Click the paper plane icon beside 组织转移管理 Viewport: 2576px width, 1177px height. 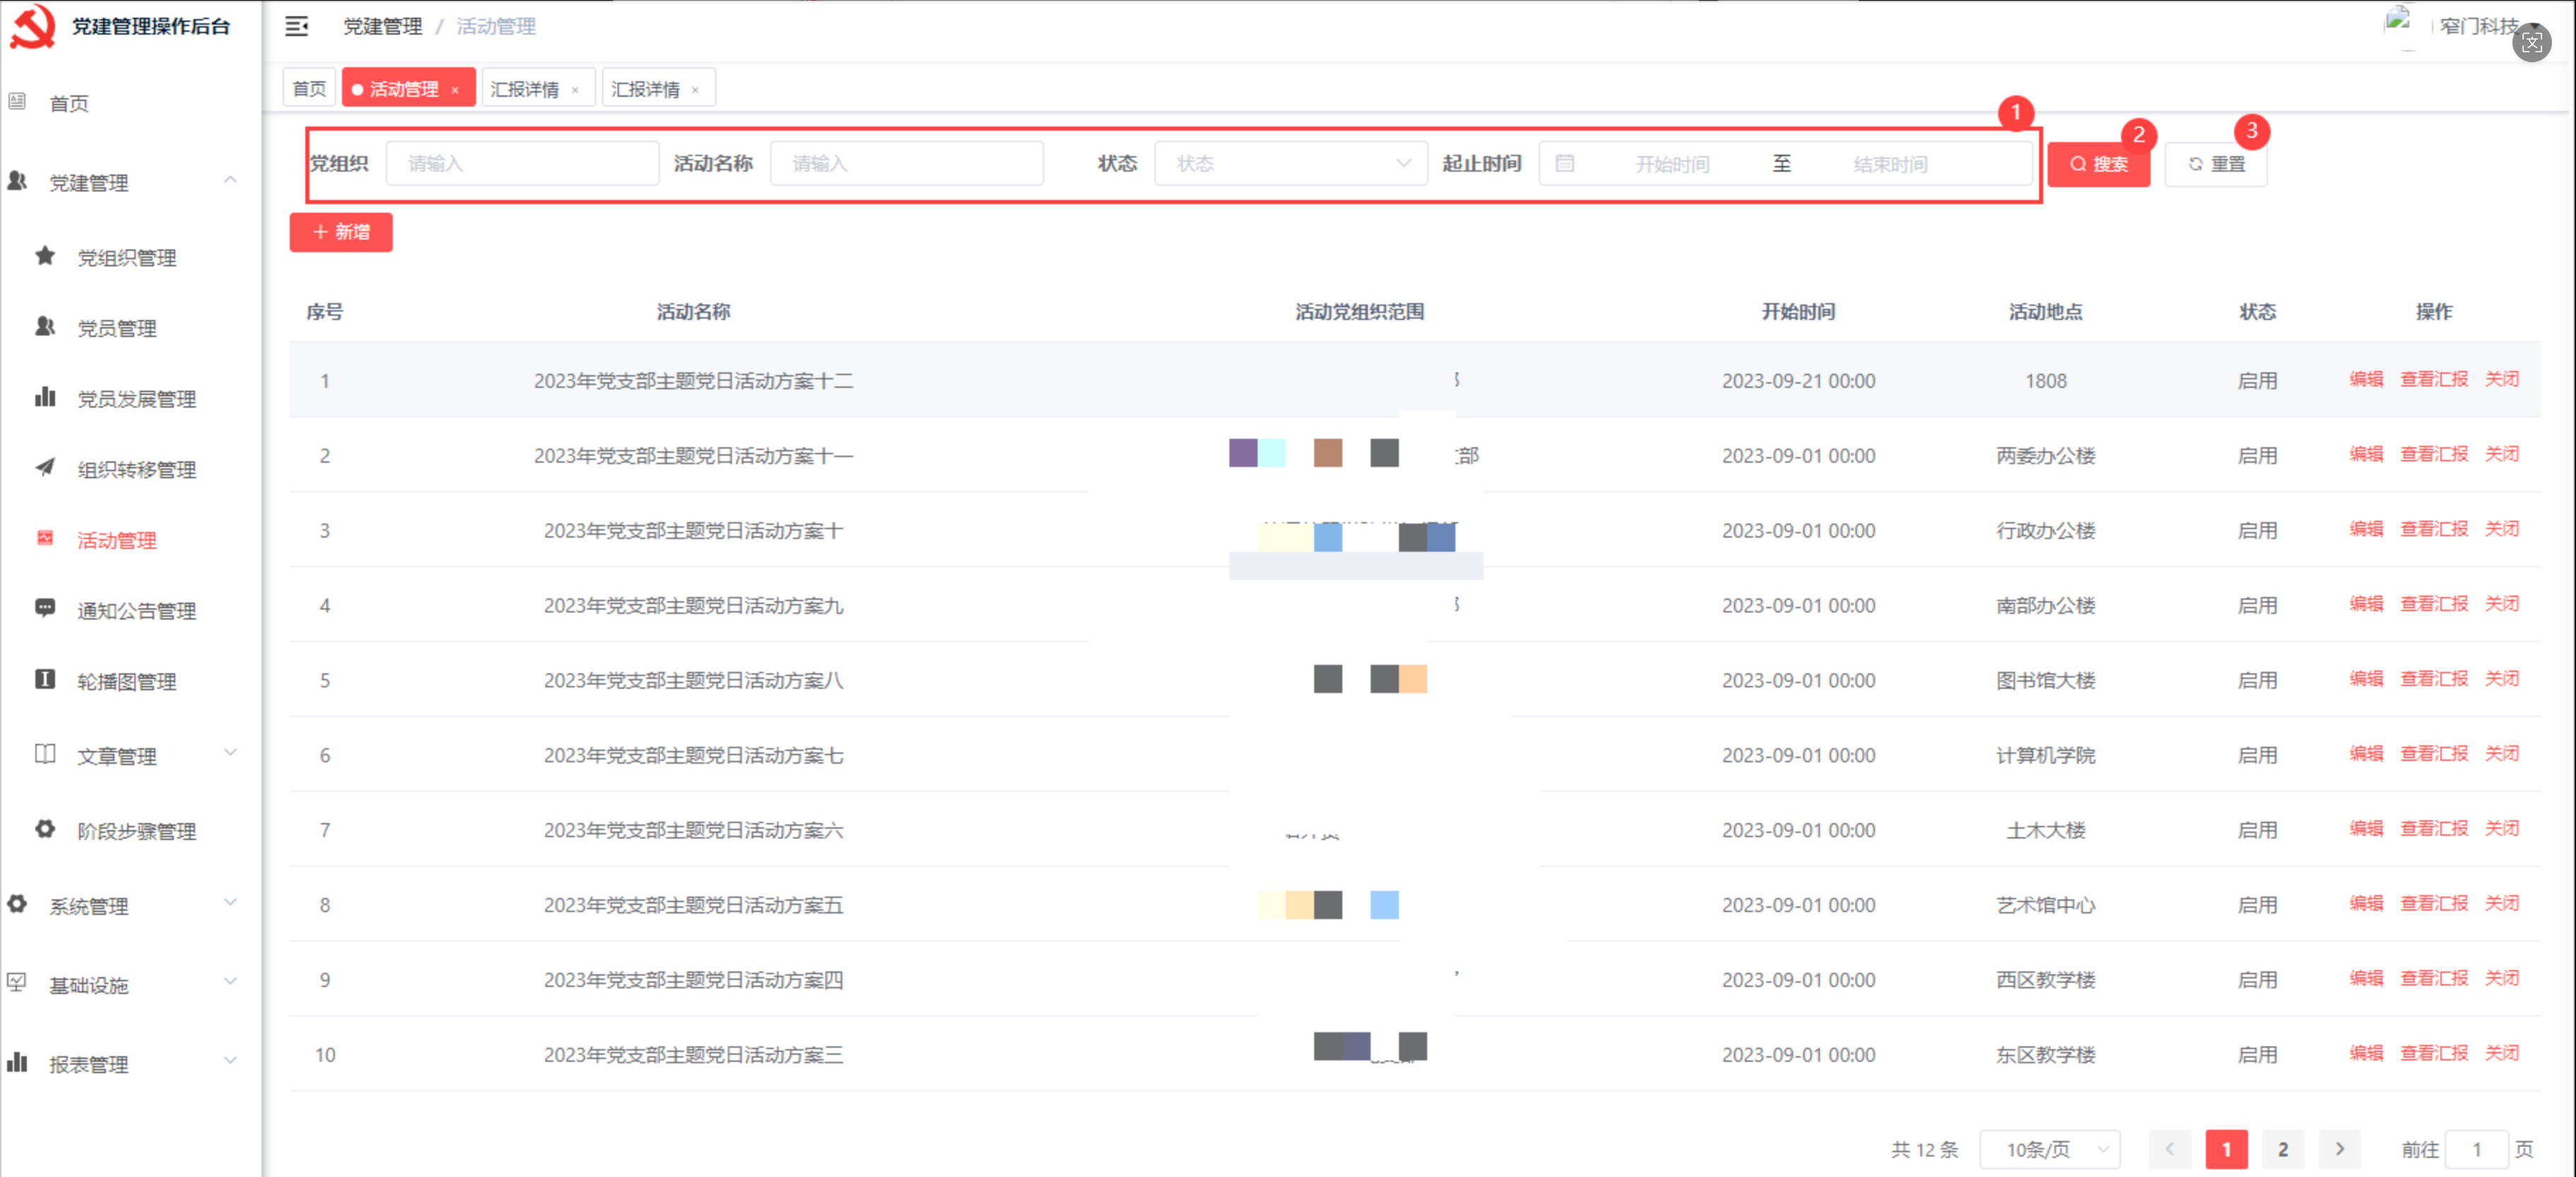[45, 468]
